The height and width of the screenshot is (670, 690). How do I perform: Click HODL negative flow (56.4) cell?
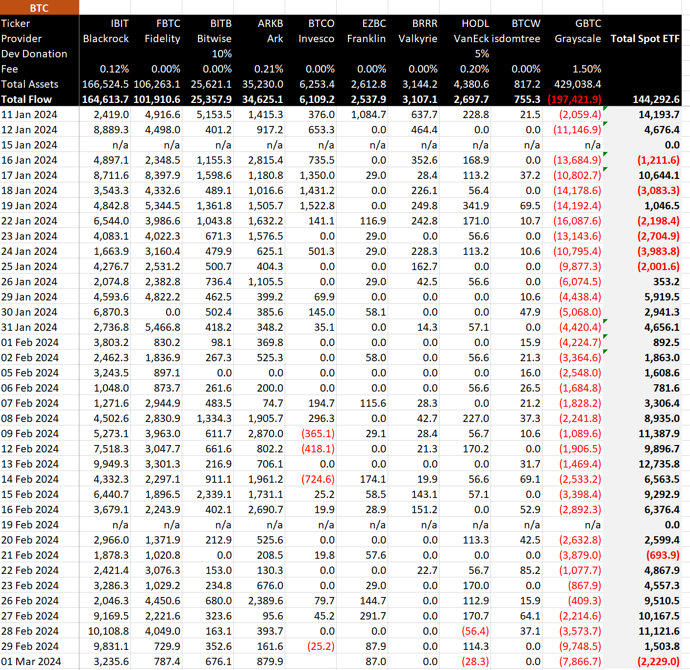[x=475, y=631]
